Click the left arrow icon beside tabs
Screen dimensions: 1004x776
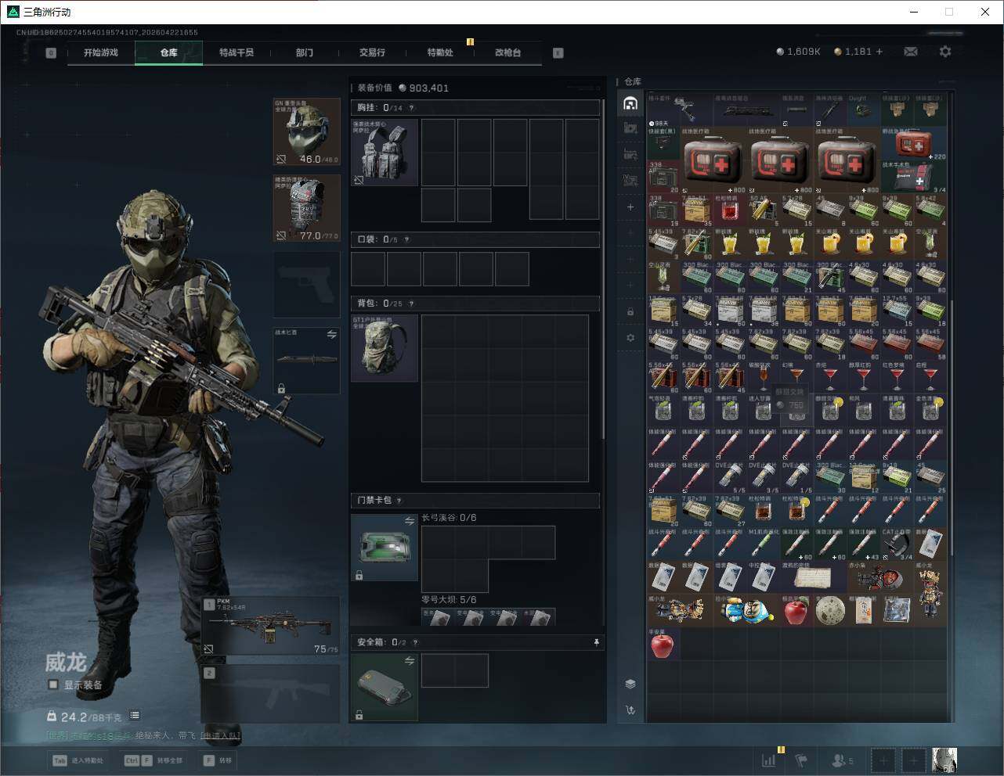[51, 52]
